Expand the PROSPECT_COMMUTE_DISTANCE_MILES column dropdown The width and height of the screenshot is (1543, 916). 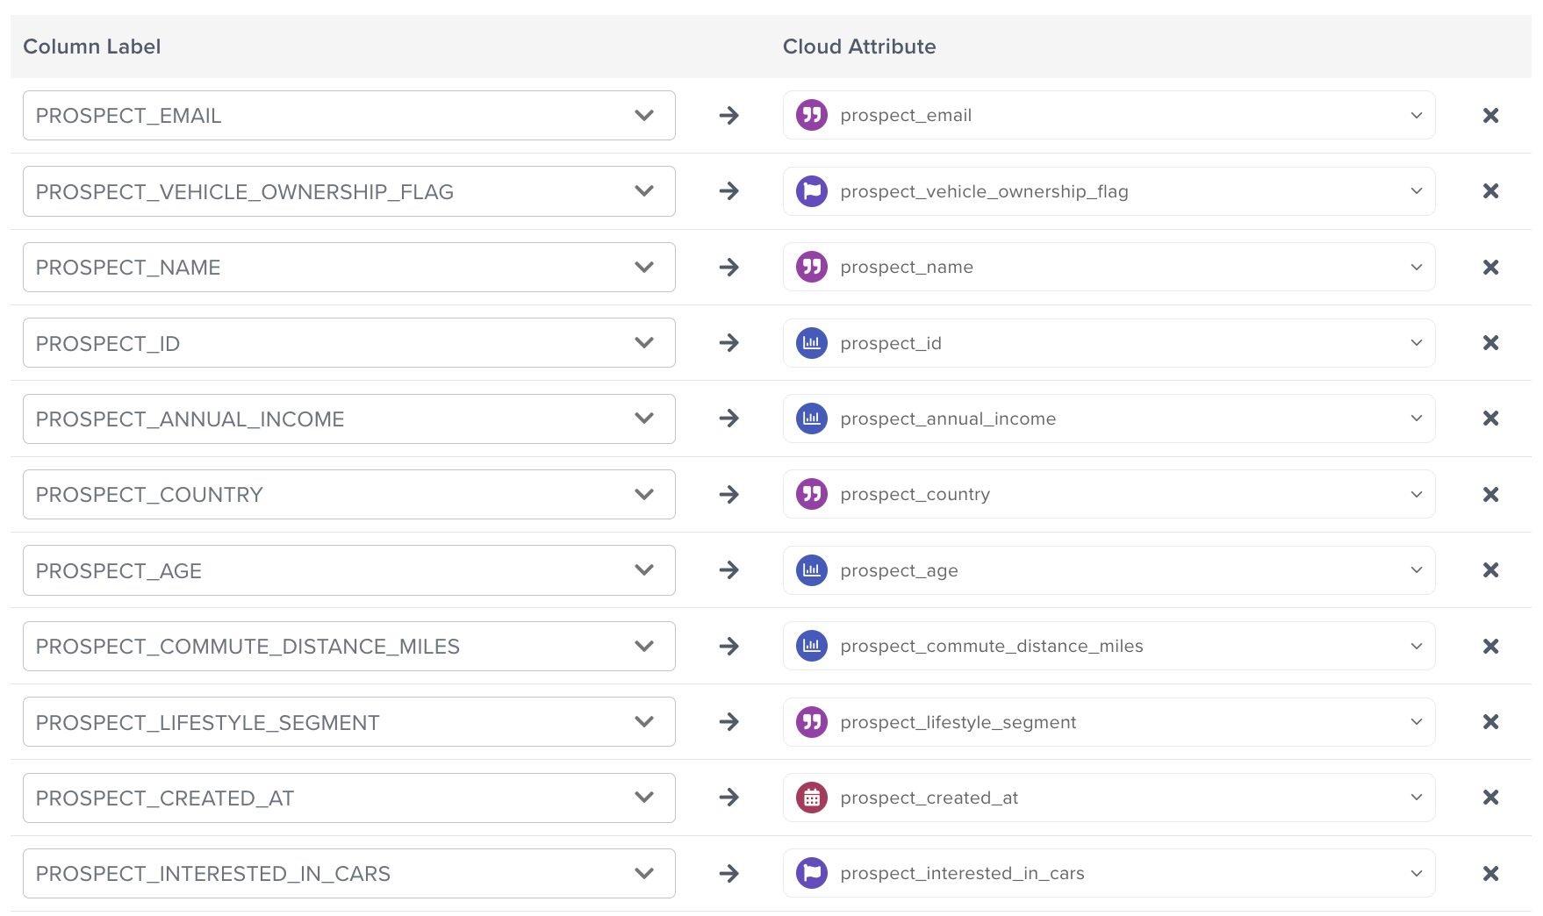click(x=348, y=647)
